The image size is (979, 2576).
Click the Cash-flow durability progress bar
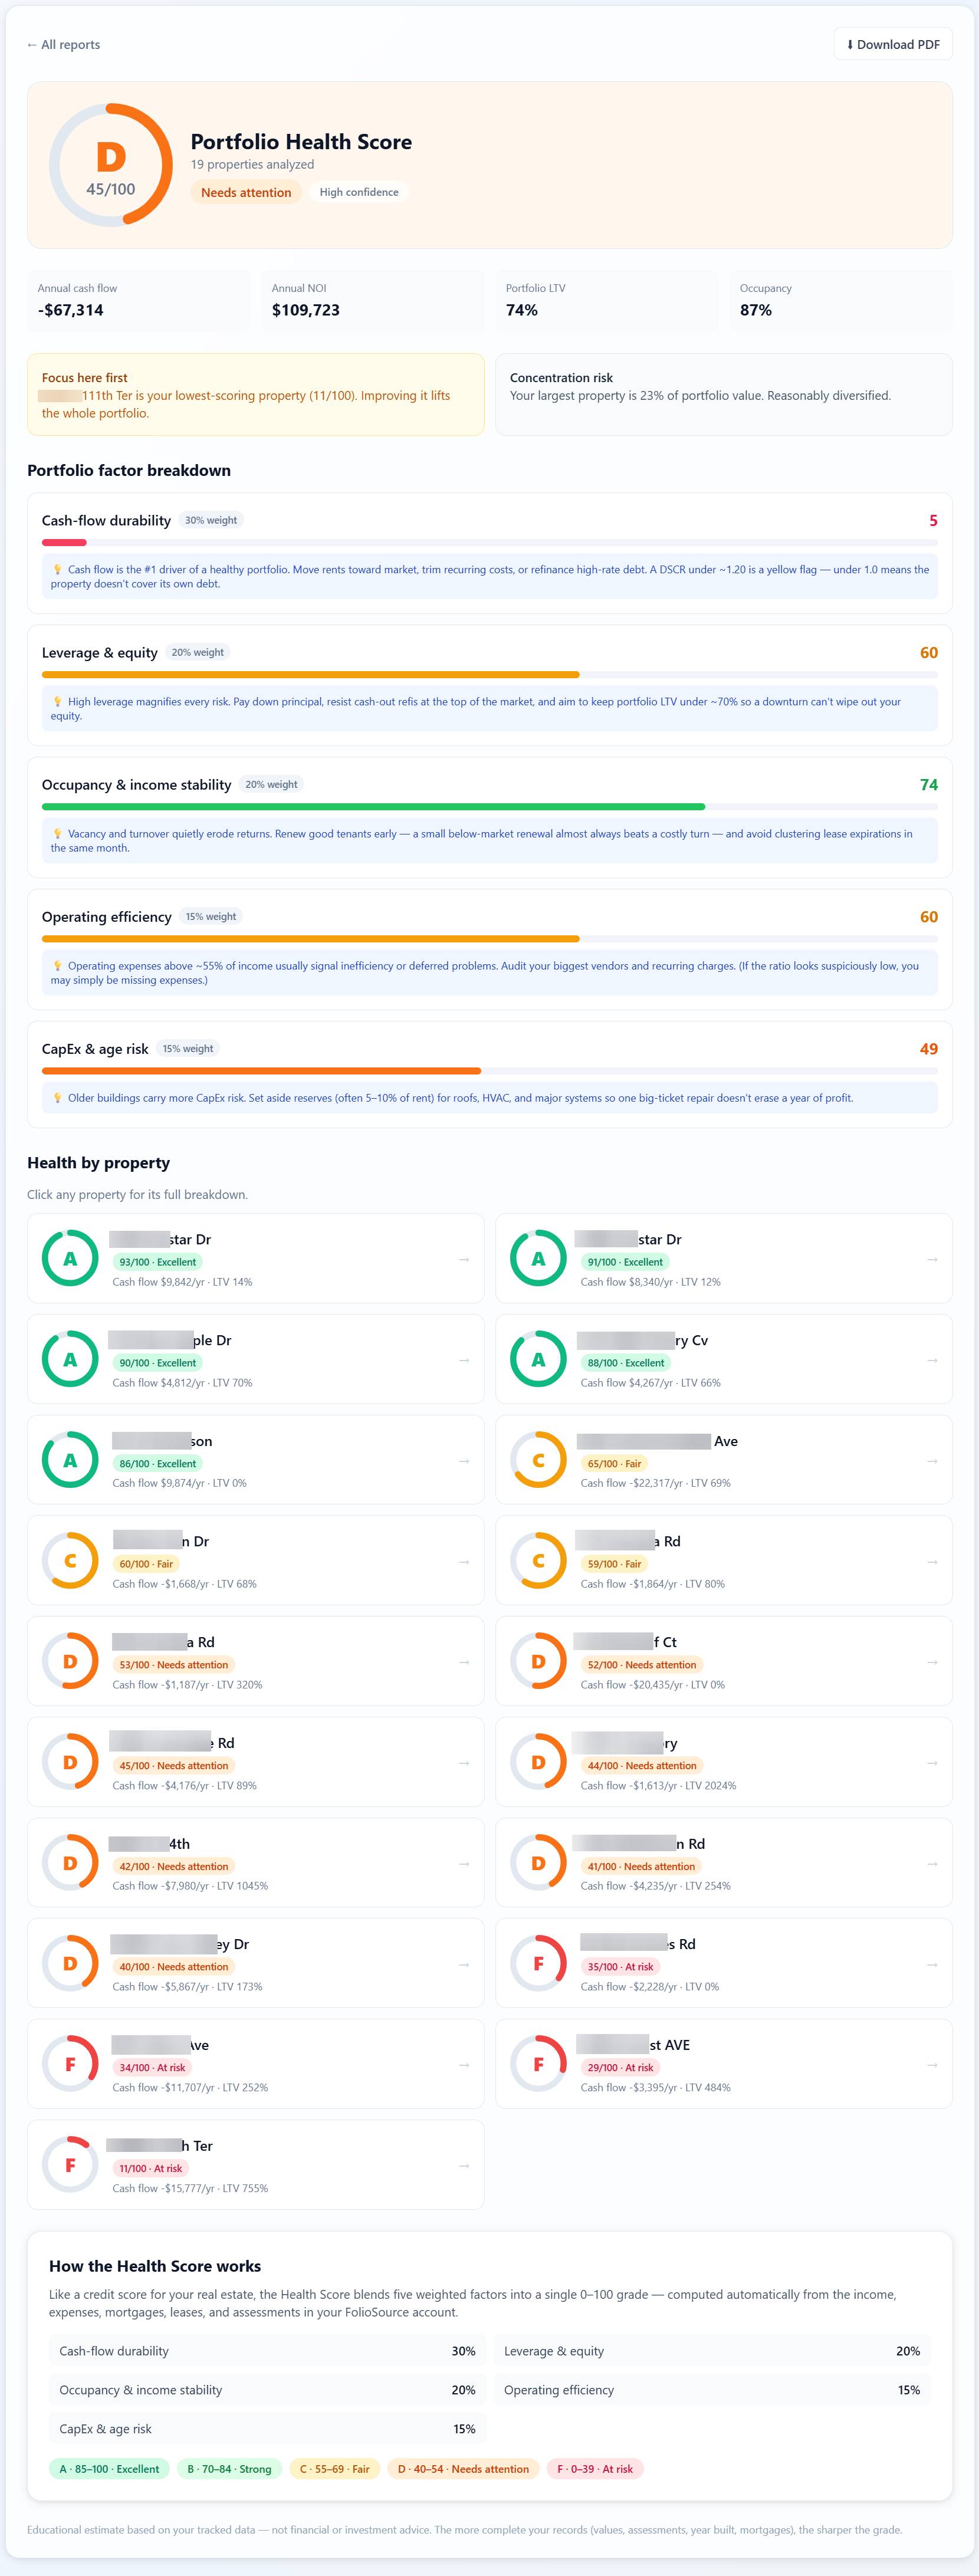[x=490, y=542]
